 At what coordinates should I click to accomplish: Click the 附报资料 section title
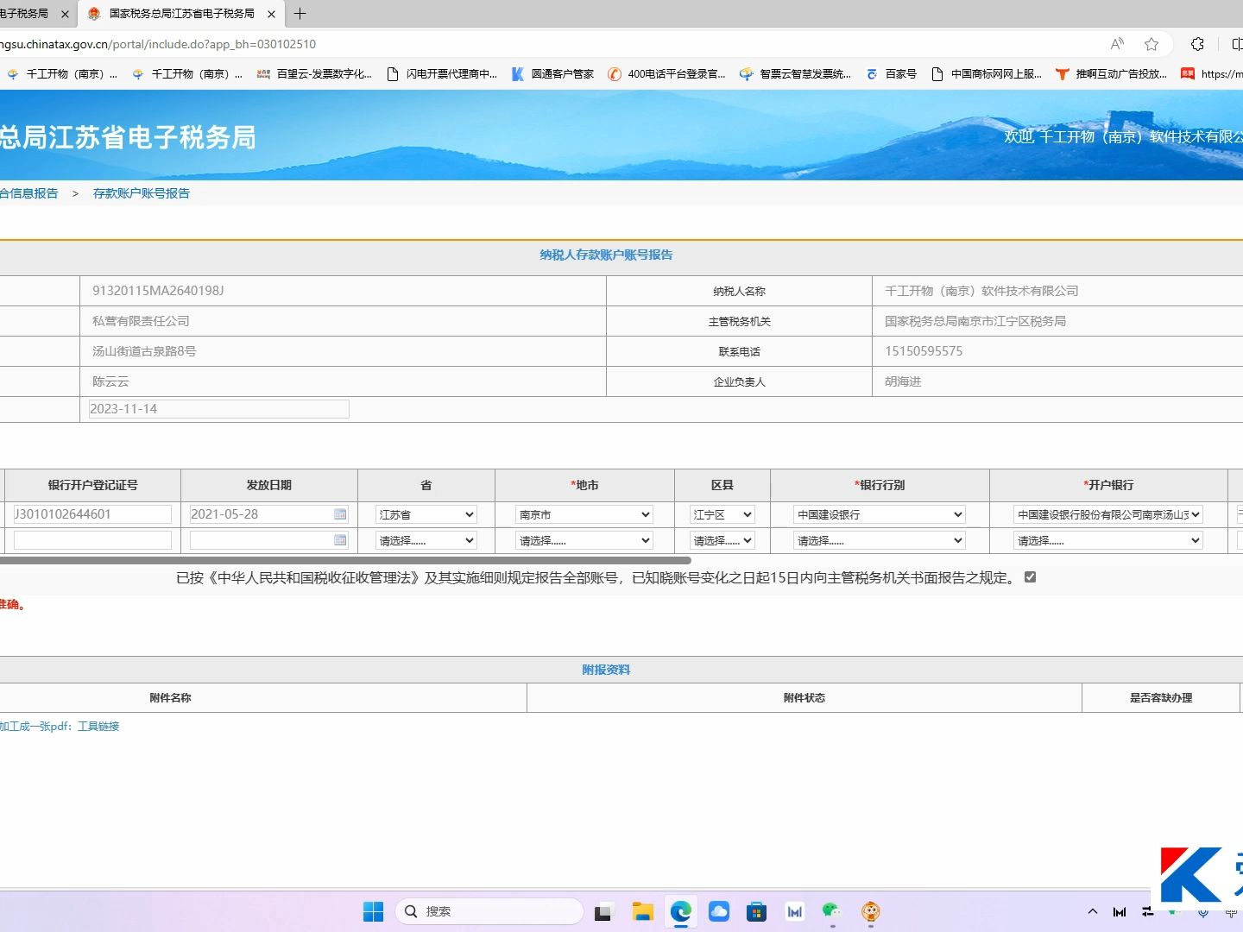606,670
